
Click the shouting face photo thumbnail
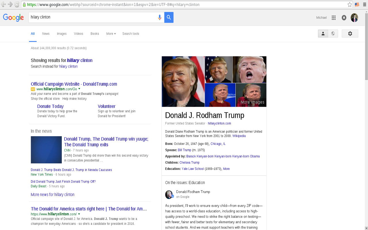[x=249, y=70]
